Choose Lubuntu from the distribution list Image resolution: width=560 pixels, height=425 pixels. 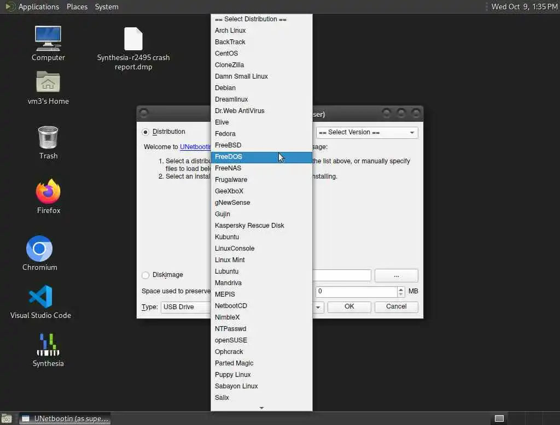(x=261, y=271)
